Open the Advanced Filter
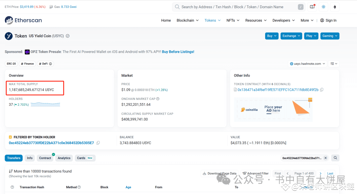The width and height of the screenshot is (357, 194). click(x=256, y=174)
